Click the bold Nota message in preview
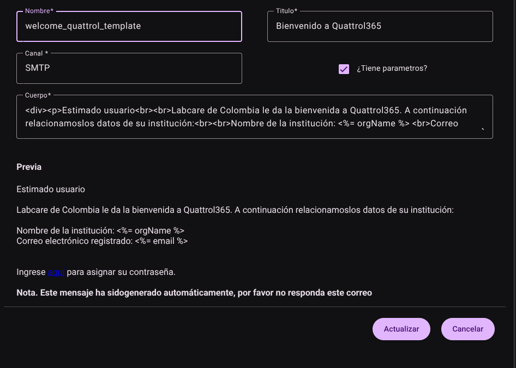The height and width of the screenshot is (368, 516). (x=194, y=293)
